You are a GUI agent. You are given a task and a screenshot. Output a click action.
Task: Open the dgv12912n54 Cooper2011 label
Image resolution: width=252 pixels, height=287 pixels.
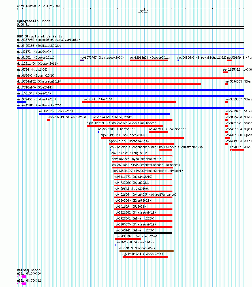point(143,254)
